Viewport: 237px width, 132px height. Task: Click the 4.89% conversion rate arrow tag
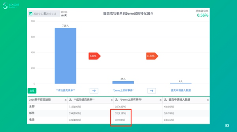[95, 56]
